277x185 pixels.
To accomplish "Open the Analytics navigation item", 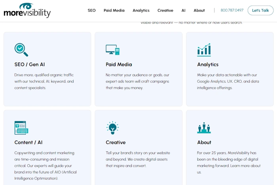I will [141, 10].
